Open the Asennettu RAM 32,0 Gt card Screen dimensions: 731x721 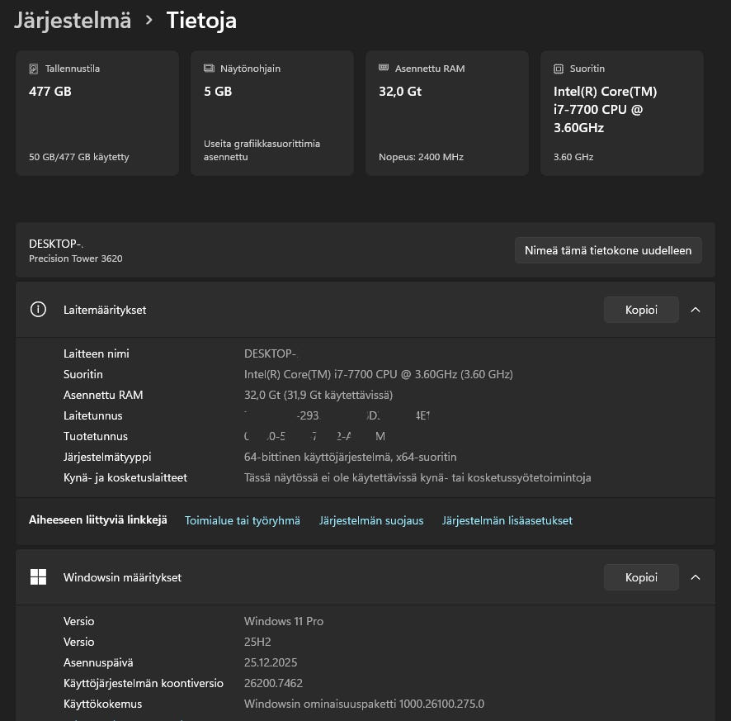[x=447, y=113]
